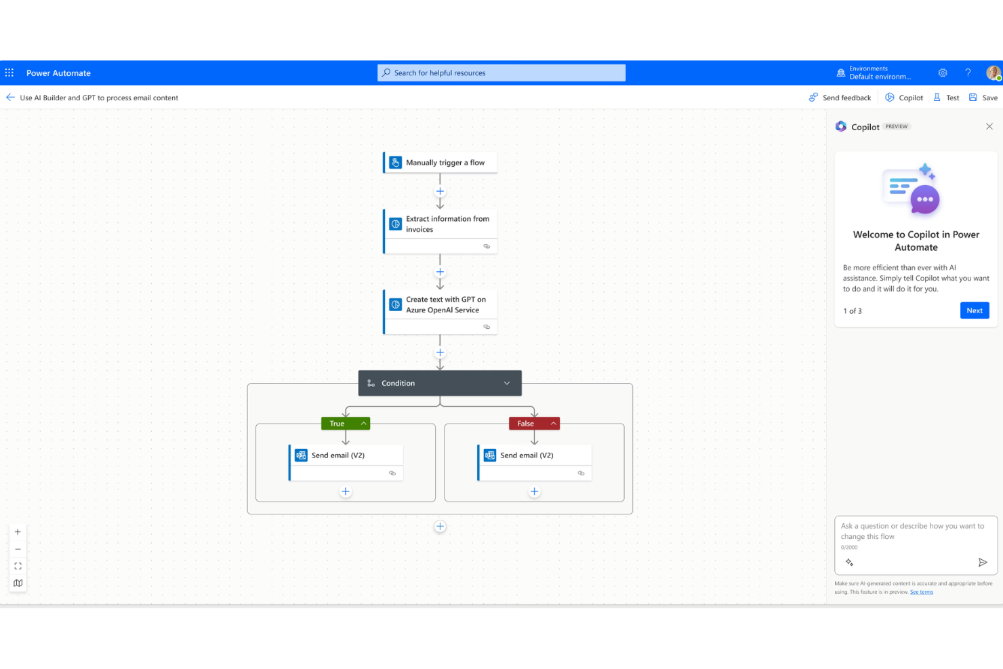Add an action inside the False branch
The height and width of the screenshot is (669, 1003).
534,491
